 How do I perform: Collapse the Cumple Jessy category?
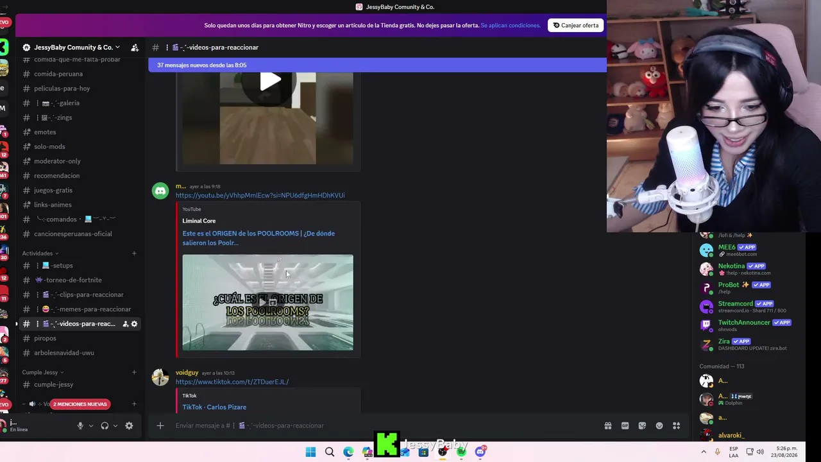coord(43,372)
